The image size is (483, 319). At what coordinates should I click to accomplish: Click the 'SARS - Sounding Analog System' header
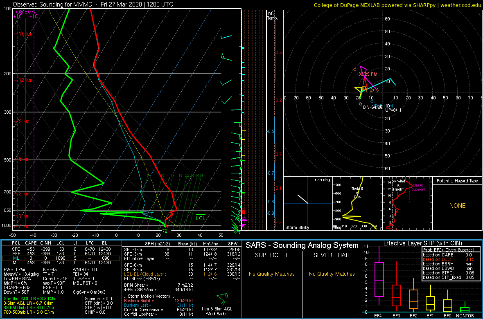pyautogui.click(x=302, y=245)
